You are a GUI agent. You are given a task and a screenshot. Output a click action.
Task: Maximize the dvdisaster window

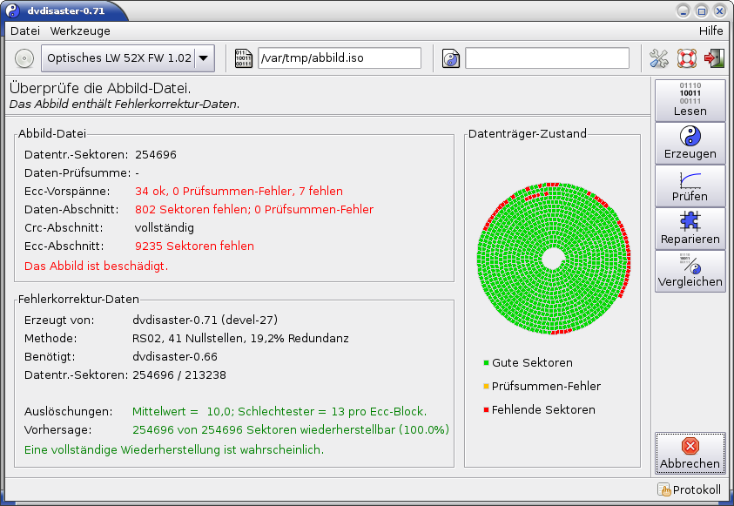pos(702,10)
